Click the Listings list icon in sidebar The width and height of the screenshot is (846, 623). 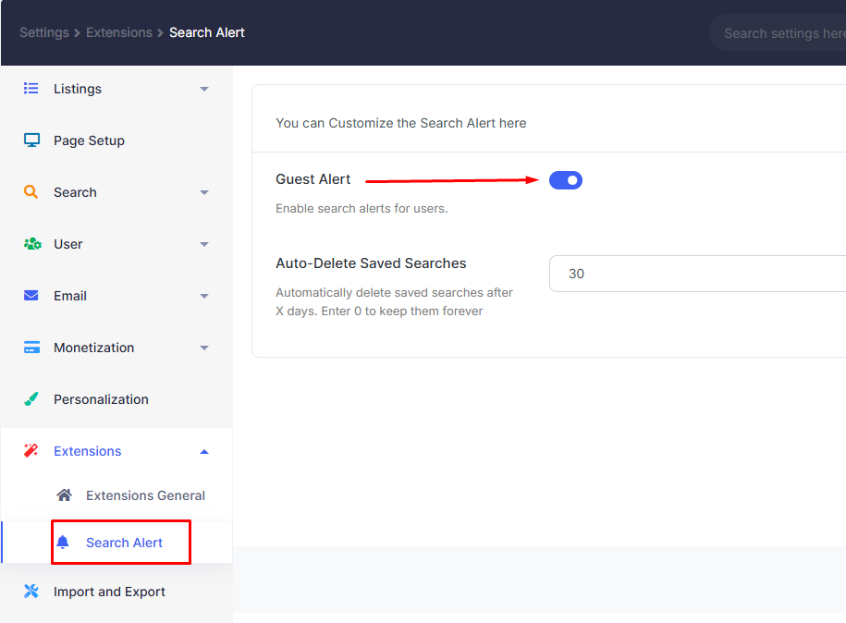click(x=31, y=89)
